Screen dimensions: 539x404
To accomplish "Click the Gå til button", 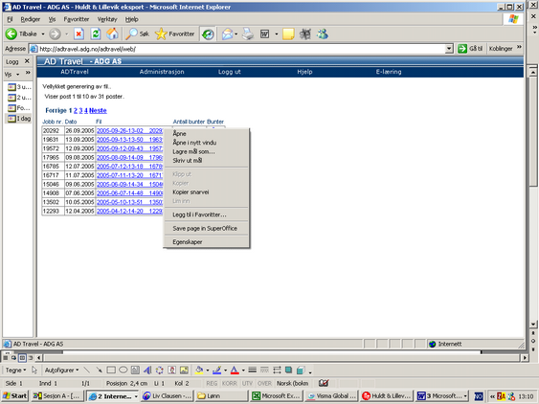I will pyautogui.click(x=470, y=49).
